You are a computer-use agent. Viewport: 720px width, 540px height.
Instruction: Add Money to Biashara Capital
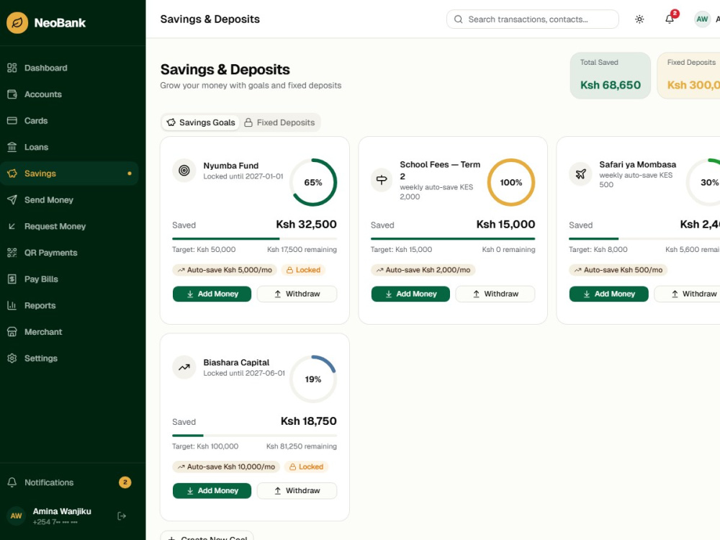(212, 491)
